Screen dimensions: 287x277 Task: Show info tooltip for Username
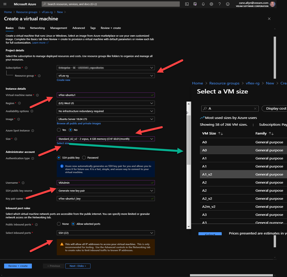click(x=23, y=183)
